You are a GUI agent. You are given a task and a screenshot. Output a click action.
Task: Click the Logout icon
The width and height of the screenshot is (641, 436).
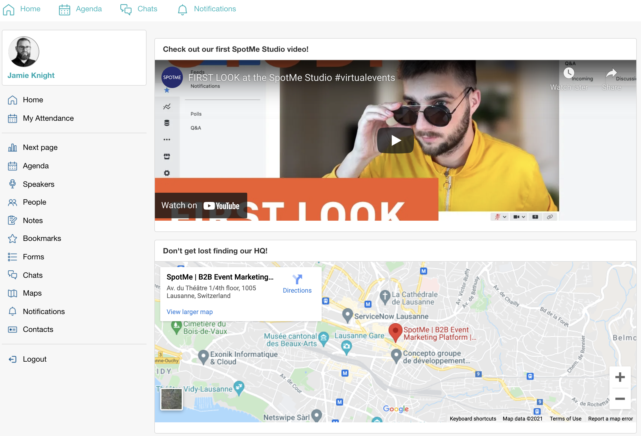pos(13,359)
